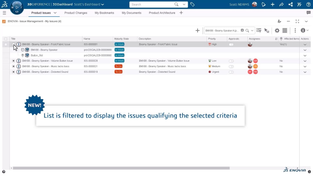This screenshot has height=176, width=313.
Task: Create new issue with plus icon
Action: [198, 31]
